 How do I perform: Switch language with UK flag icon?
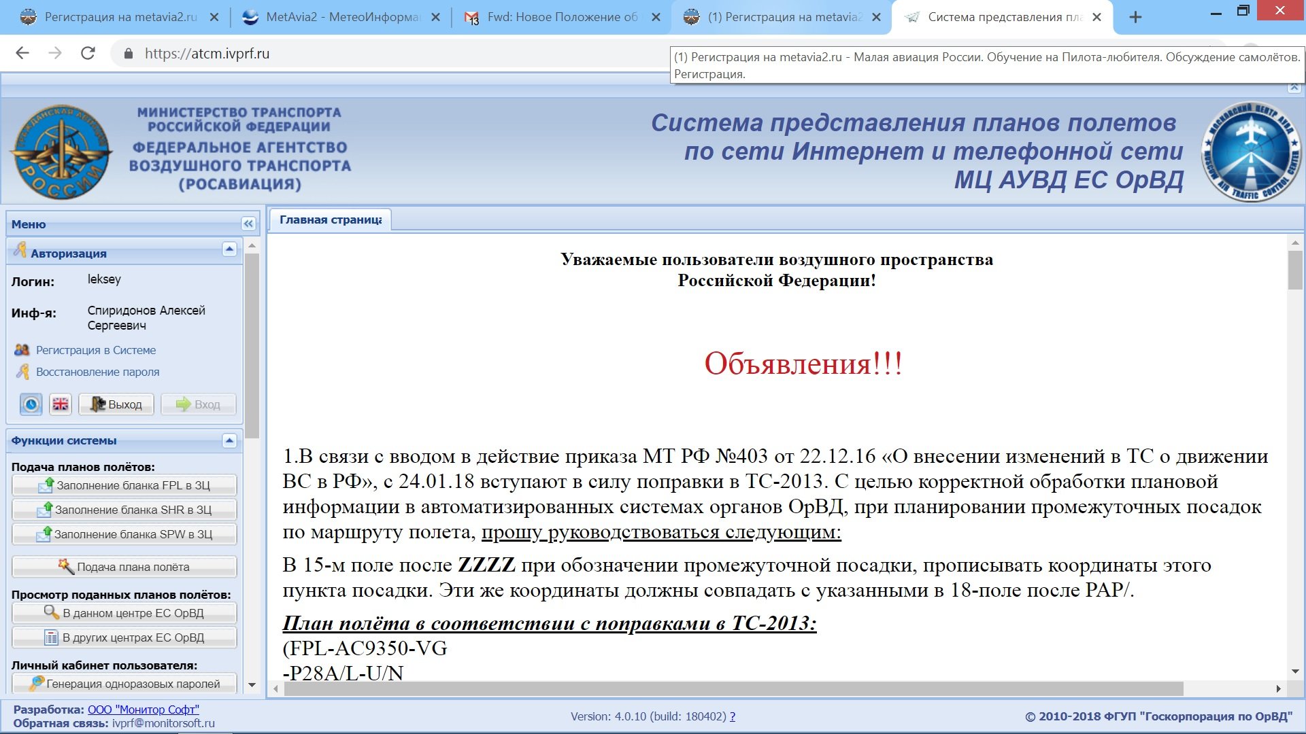tap(61, 404)
